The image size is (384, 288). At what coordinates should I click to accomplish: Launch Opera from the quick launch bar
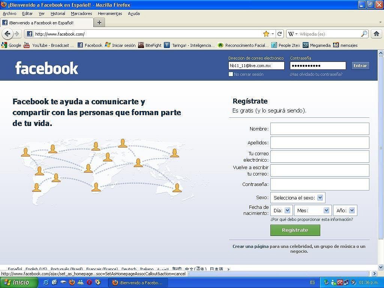[x=89, y=282]
